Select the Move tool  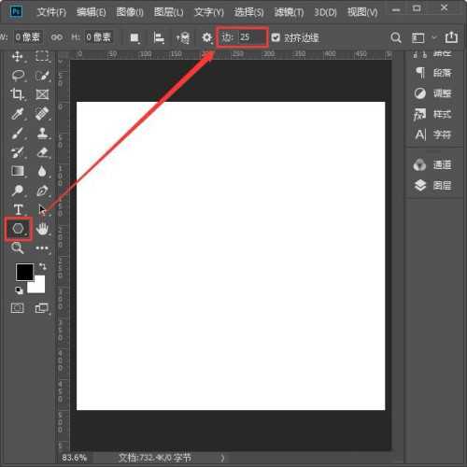tap(17, 57)
